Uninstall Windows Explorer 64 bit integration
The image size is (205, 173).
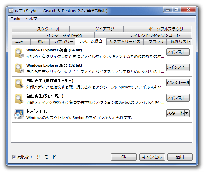[178, 52]
